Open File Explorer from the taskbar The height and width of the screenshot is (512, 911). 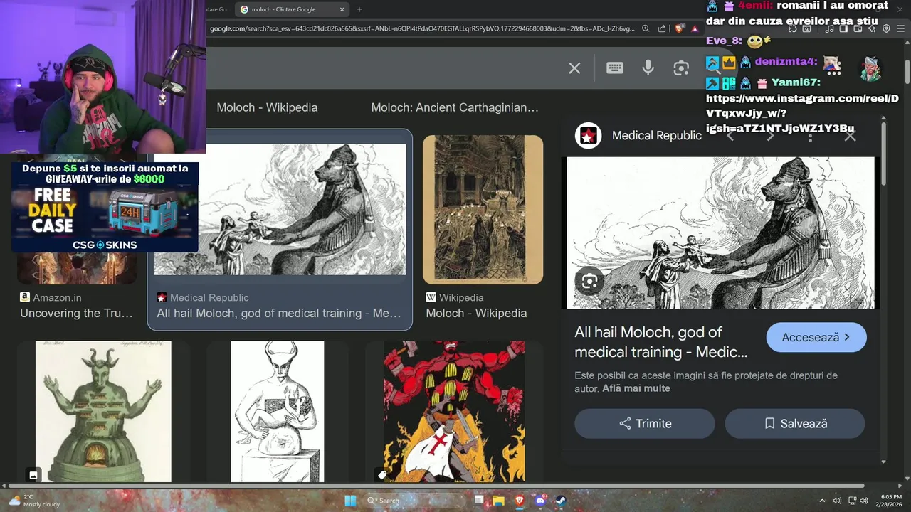point(499,501)
